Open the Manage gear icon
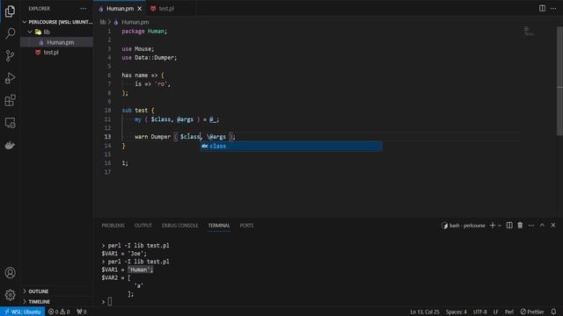 pos(10,295)
